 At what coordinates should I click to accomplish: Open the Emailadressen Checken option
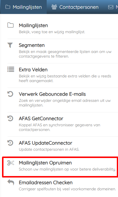63,186
